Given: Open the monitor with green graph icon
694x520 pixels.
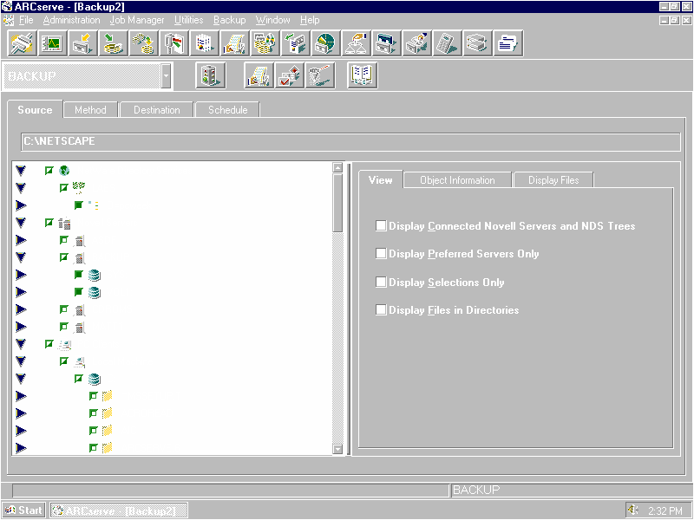Looking at the screenshot, I should click(53, 43).
